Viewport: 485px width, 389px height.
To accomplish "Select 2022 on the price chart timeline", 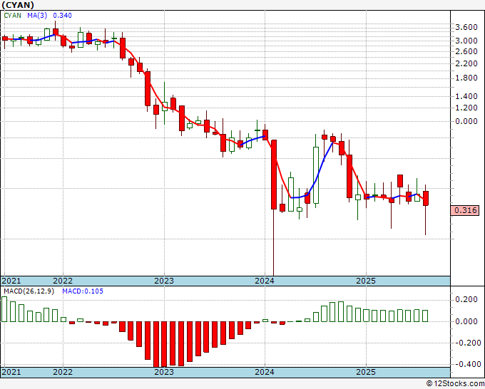I will [63, 281].
